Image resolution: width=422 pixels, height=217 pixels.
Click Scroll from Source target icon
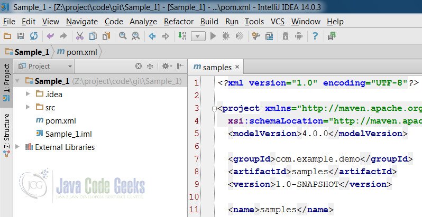coord(139,66)
